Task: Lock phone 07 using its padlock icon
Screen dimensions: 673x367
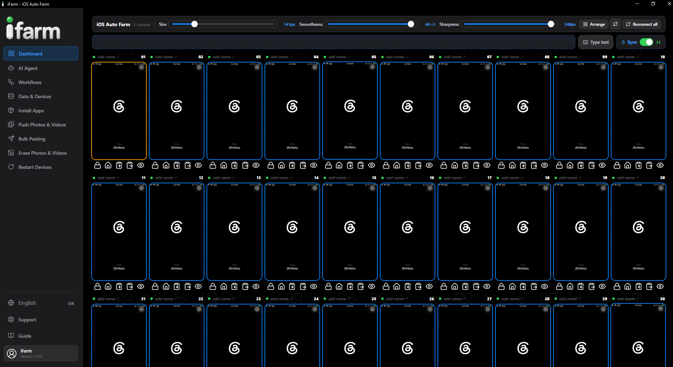Action: [x=444, y=165]
